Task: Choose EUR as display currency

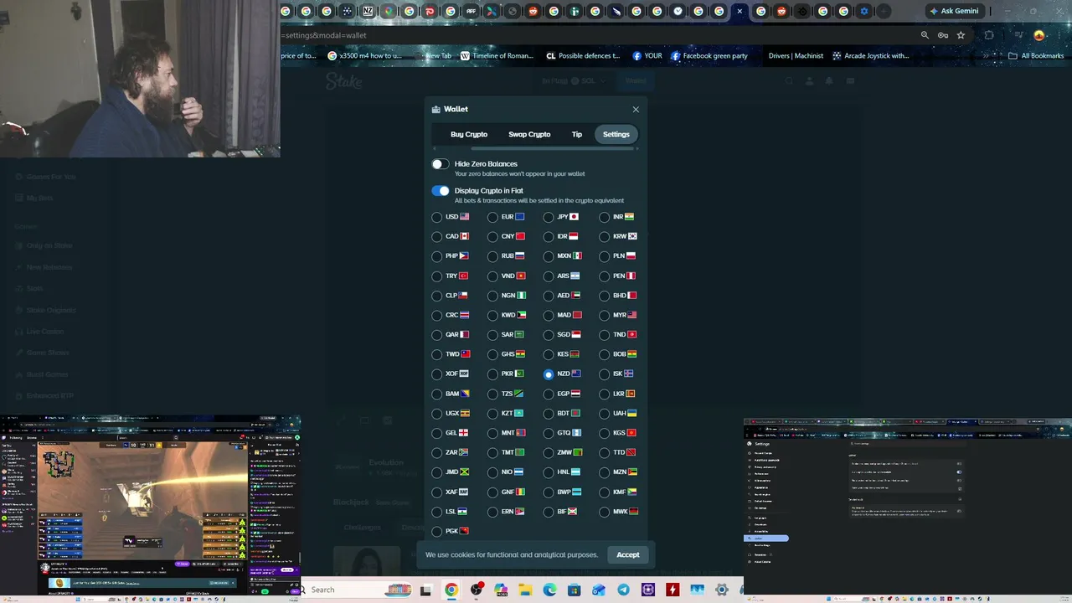Action: tap(492, 217)
